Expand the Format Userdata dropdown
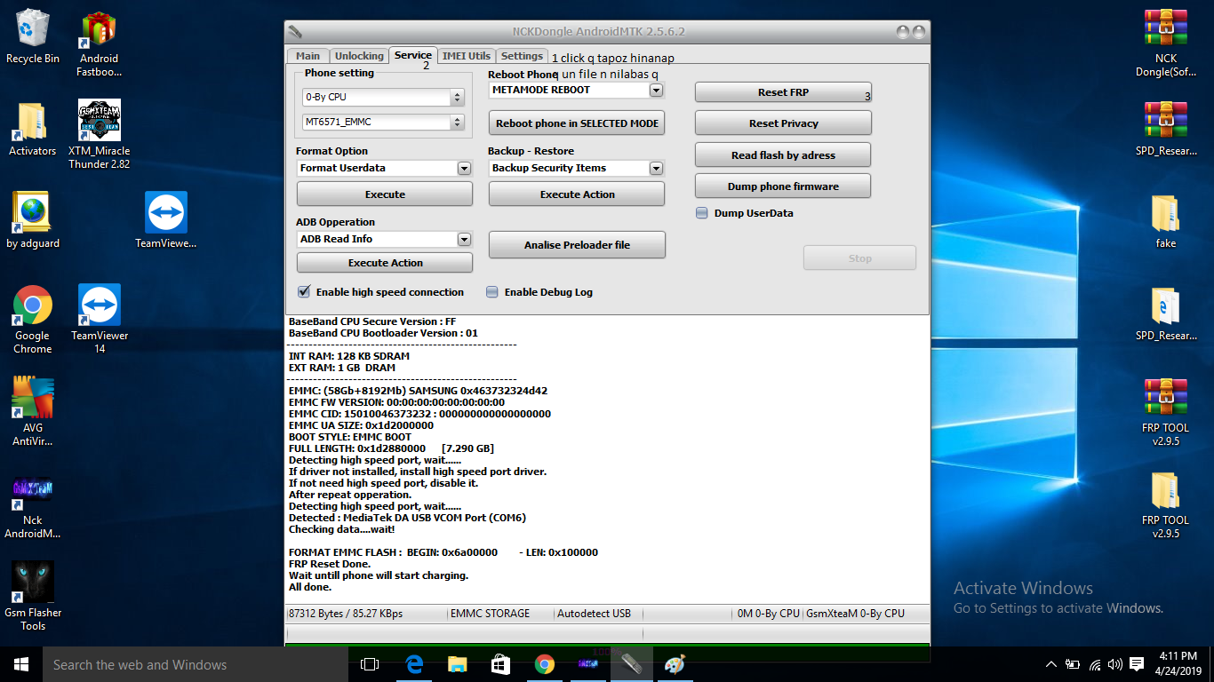The image size is (1214, 682). coord(464,168)
